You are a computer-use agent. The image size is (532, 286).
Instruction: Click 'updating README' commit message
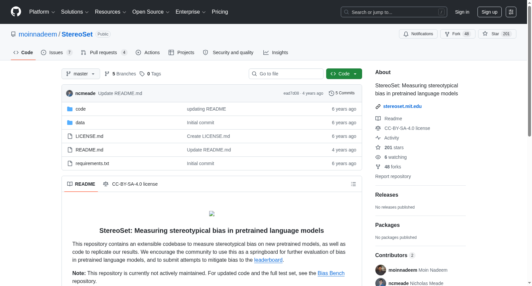point(206,109)
